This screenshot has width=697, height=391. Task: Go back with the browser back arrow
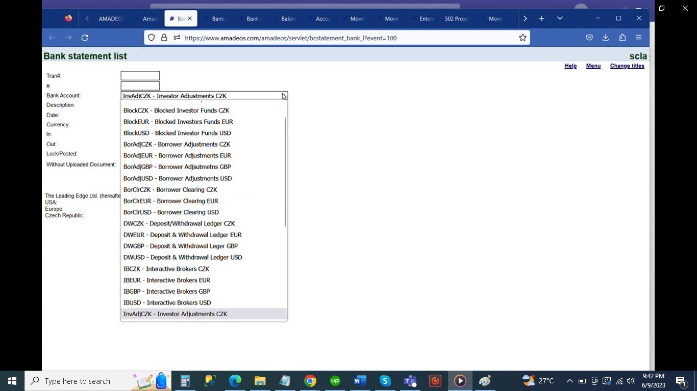point(52,38)
